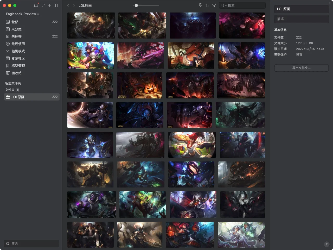Click the 2022/06/16 3:48 added date
The image size is (333, 250).
click(310, 49)
